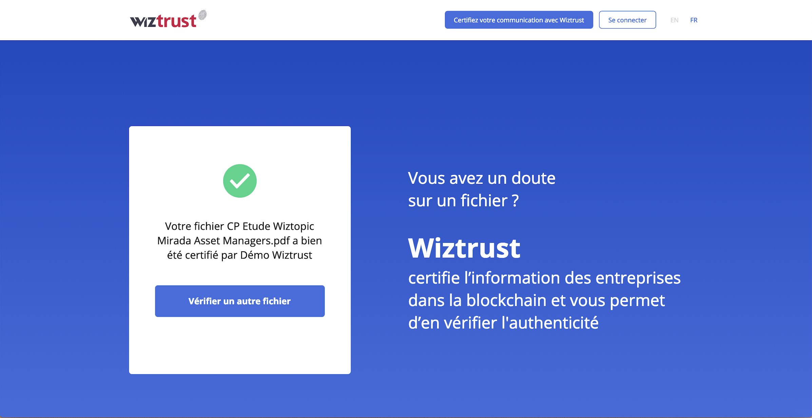Click the Wiztrust logo in the header
812x418 pixels.
(x=168, y=19)
